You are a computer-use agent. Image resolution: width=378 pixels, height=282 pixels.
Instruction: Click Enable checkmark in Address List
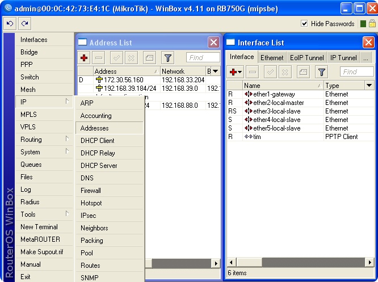(x=117, y=58)
